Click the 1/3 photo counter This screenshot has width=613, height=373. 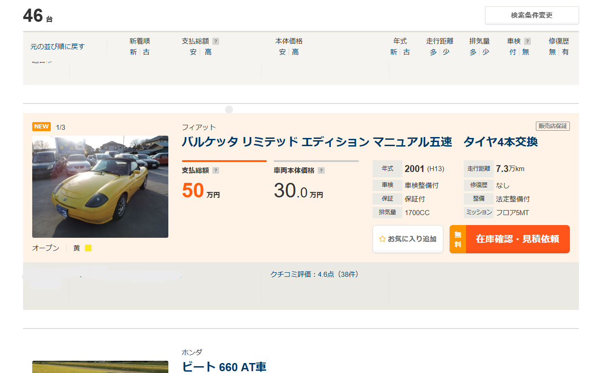(61, 127)
